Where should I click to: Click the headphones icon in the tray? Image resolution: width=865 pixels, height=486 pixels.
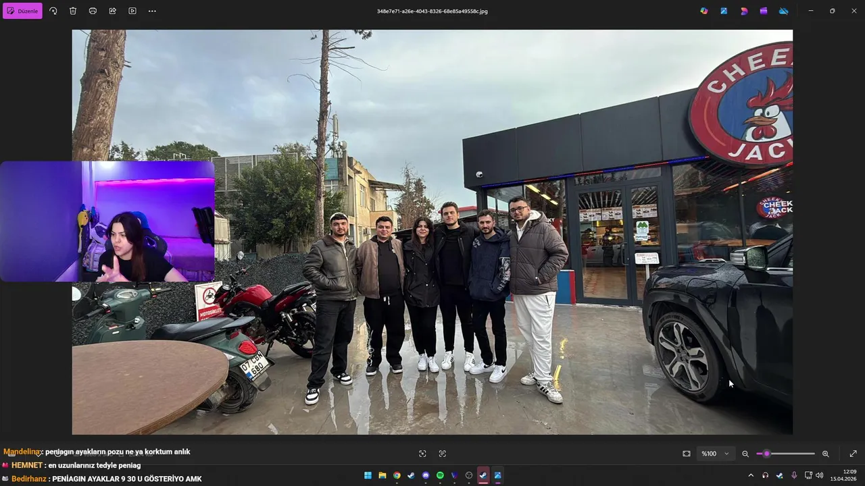[x=765, y=475]
